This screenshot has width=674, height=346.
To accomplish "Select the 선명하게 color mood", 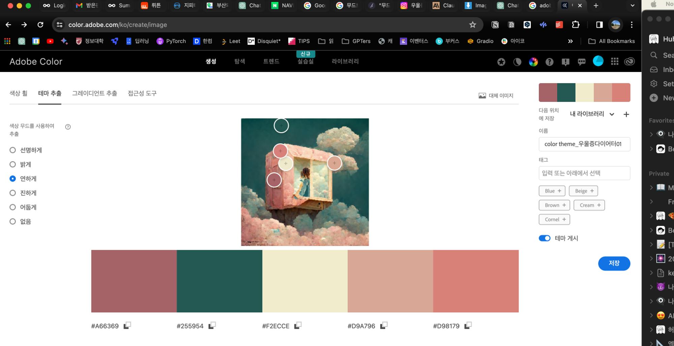I will tap(26, 150).
